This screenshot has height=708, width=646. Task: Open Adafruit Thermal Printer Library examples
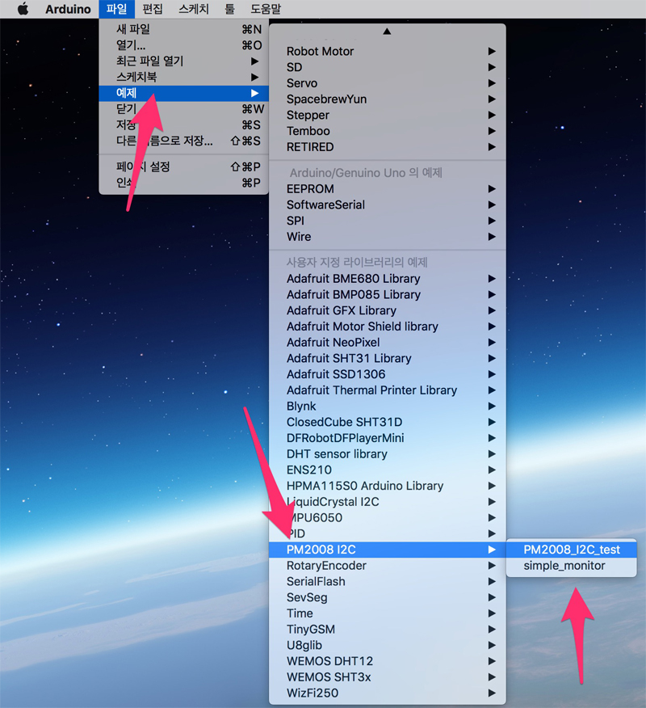[x=387, y=390]
